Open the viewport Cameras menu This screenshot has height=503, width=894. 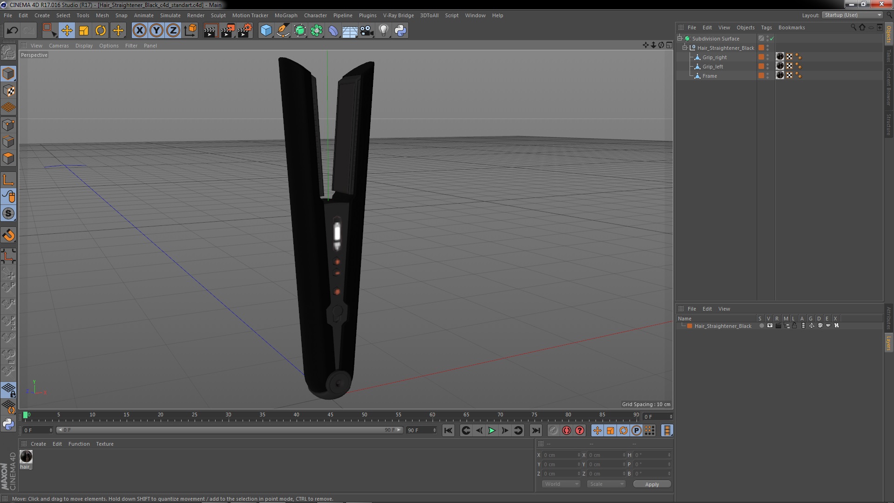(59, 46)
